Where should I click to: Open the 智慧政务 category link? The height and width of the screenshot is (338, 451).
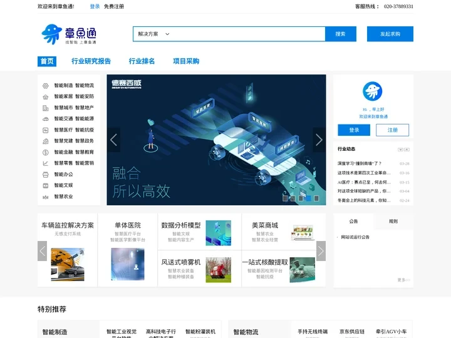85,141
